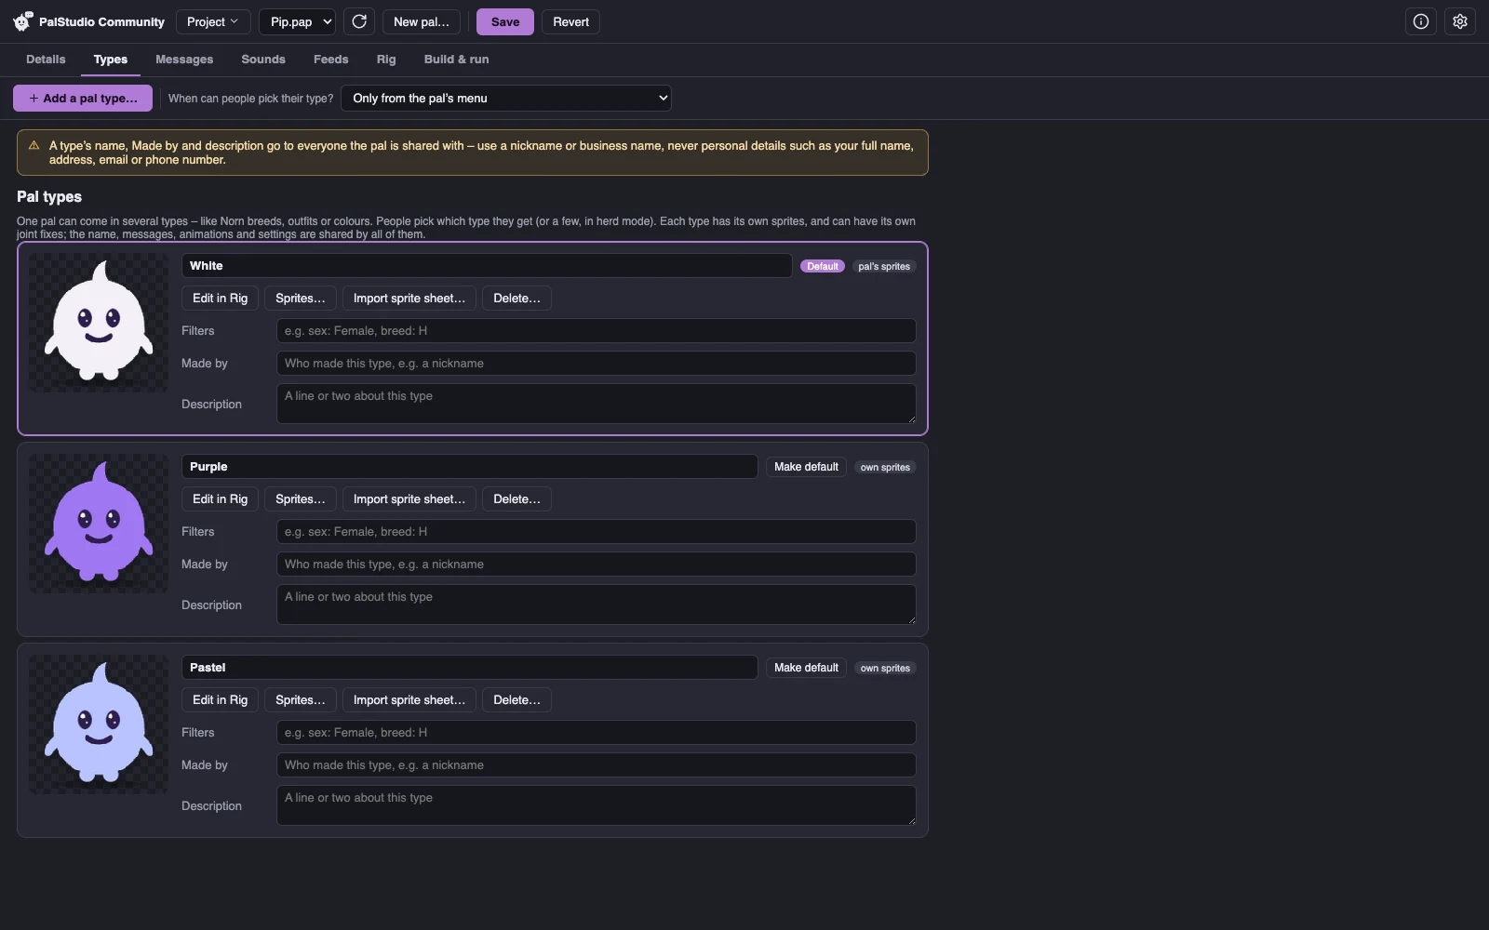The width and height of the screenshot is (1489, 930).
Task: Open the Project menu dropdown
Action: (213, 21)
